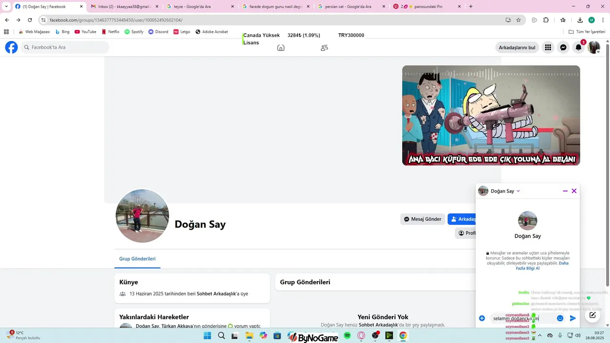Open the tab search dropdown arrow

tap(6, 6)
